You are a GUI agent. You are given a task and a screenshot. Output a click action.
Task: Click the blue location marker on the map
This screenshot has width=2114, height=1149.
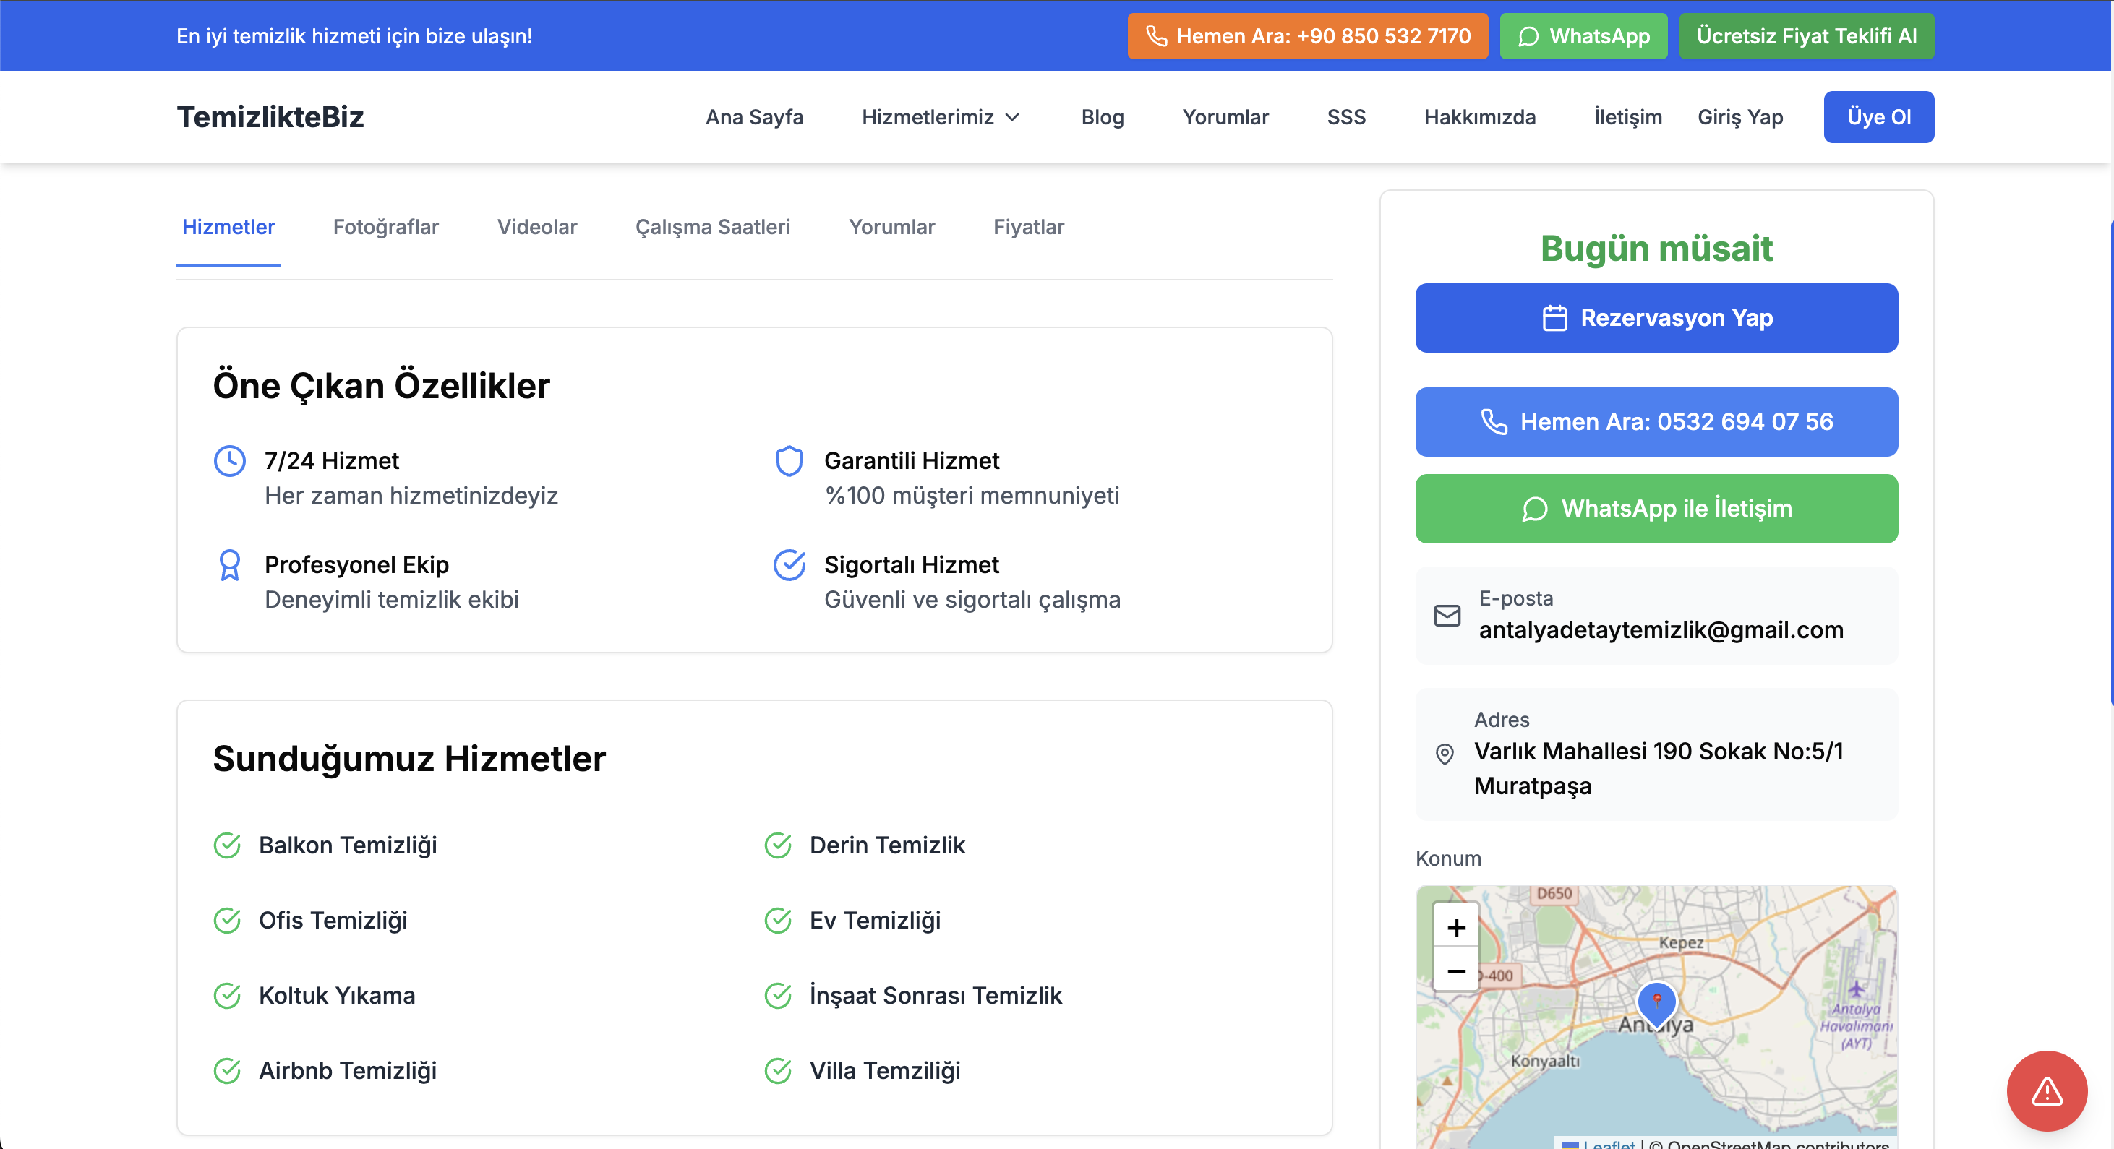(x=1657, y=1004)
